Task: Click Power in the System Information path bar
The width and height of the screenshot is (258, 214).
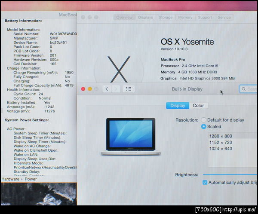Action: (x=31, y=179)
